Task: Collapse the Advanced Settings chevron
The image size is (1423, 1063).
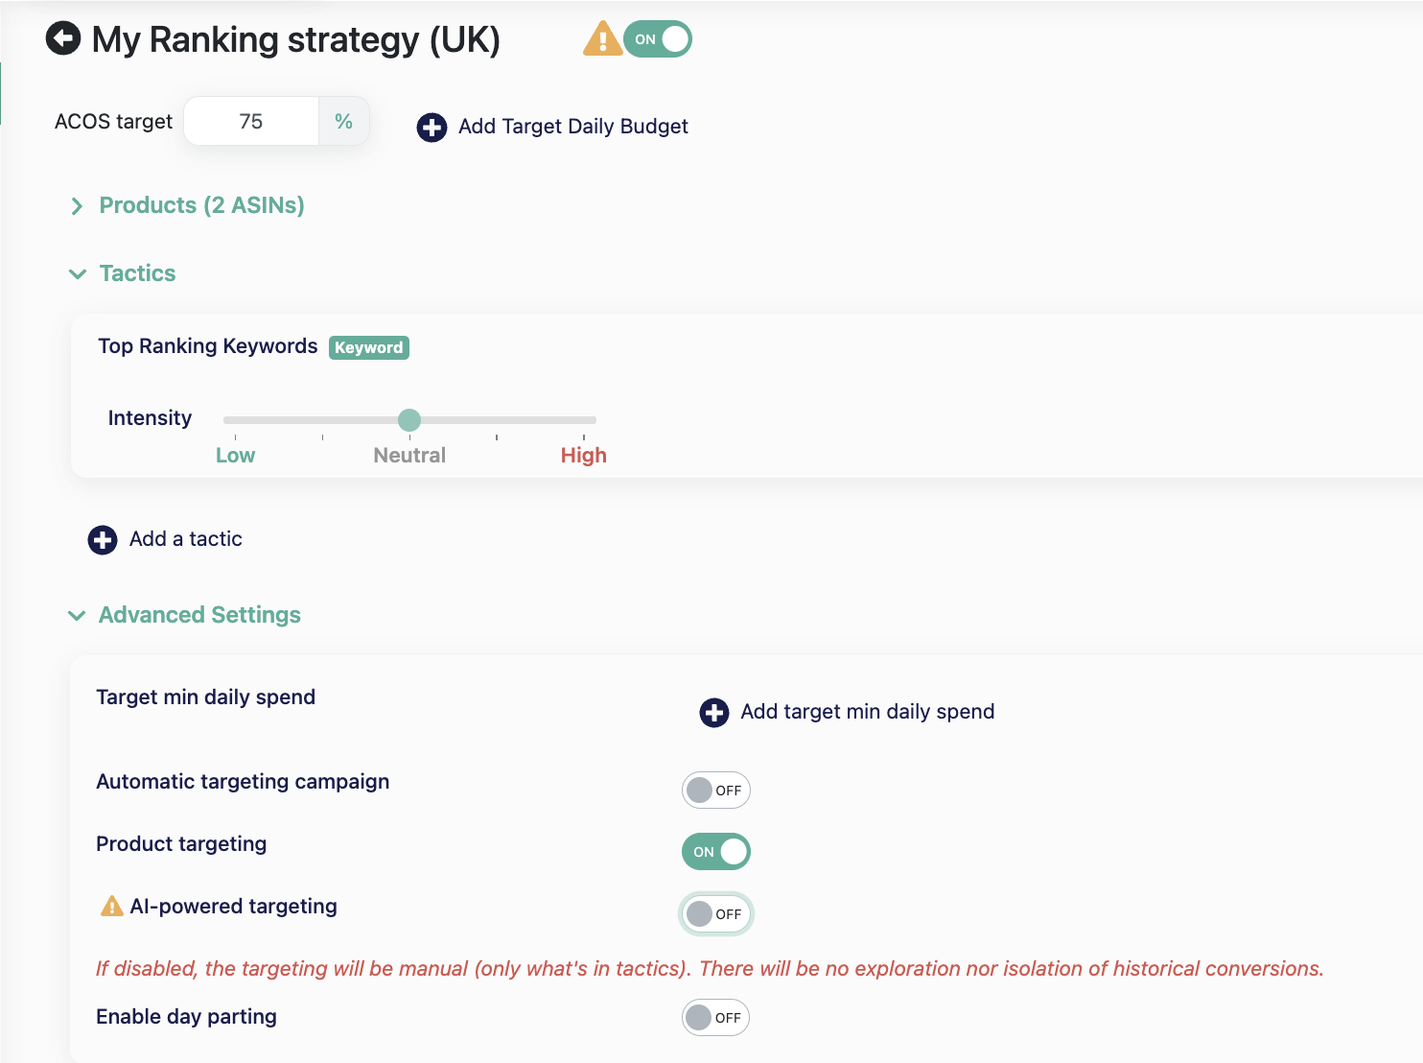Action: [x=77, y=616]
